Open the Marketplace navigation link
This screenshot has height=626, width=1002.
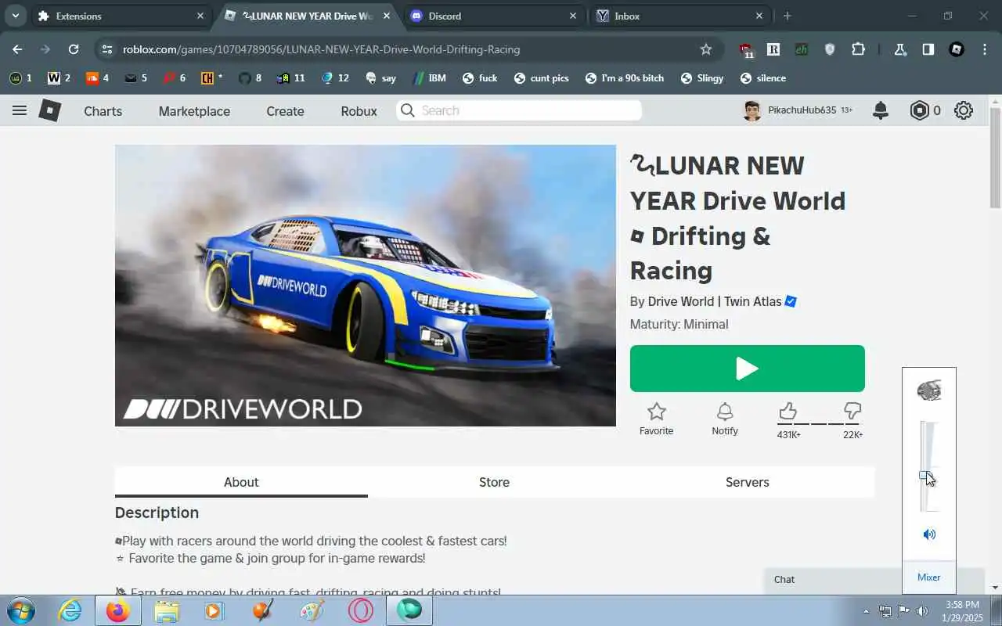click(x=194, y=111)
